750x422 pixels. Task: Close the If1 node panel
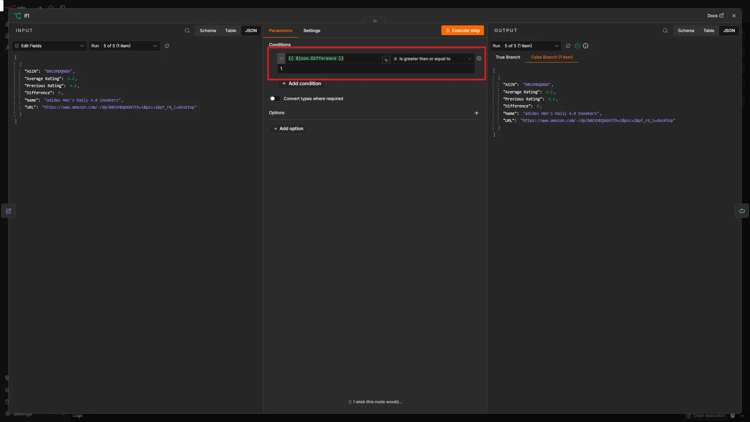(734, 16)
